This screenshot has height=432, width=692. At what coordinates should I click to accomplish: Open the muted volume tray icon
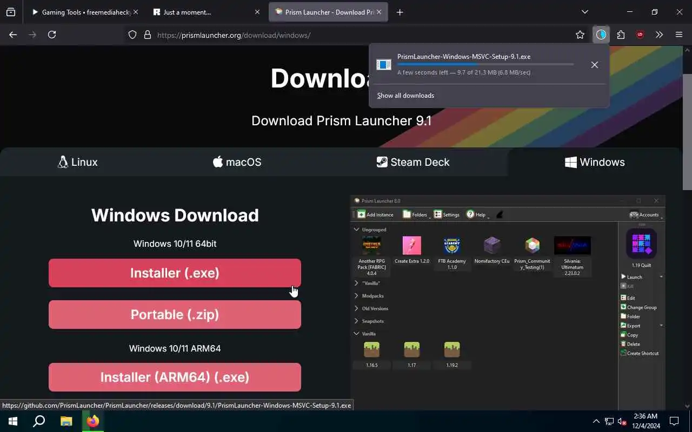tap(622, 421)
